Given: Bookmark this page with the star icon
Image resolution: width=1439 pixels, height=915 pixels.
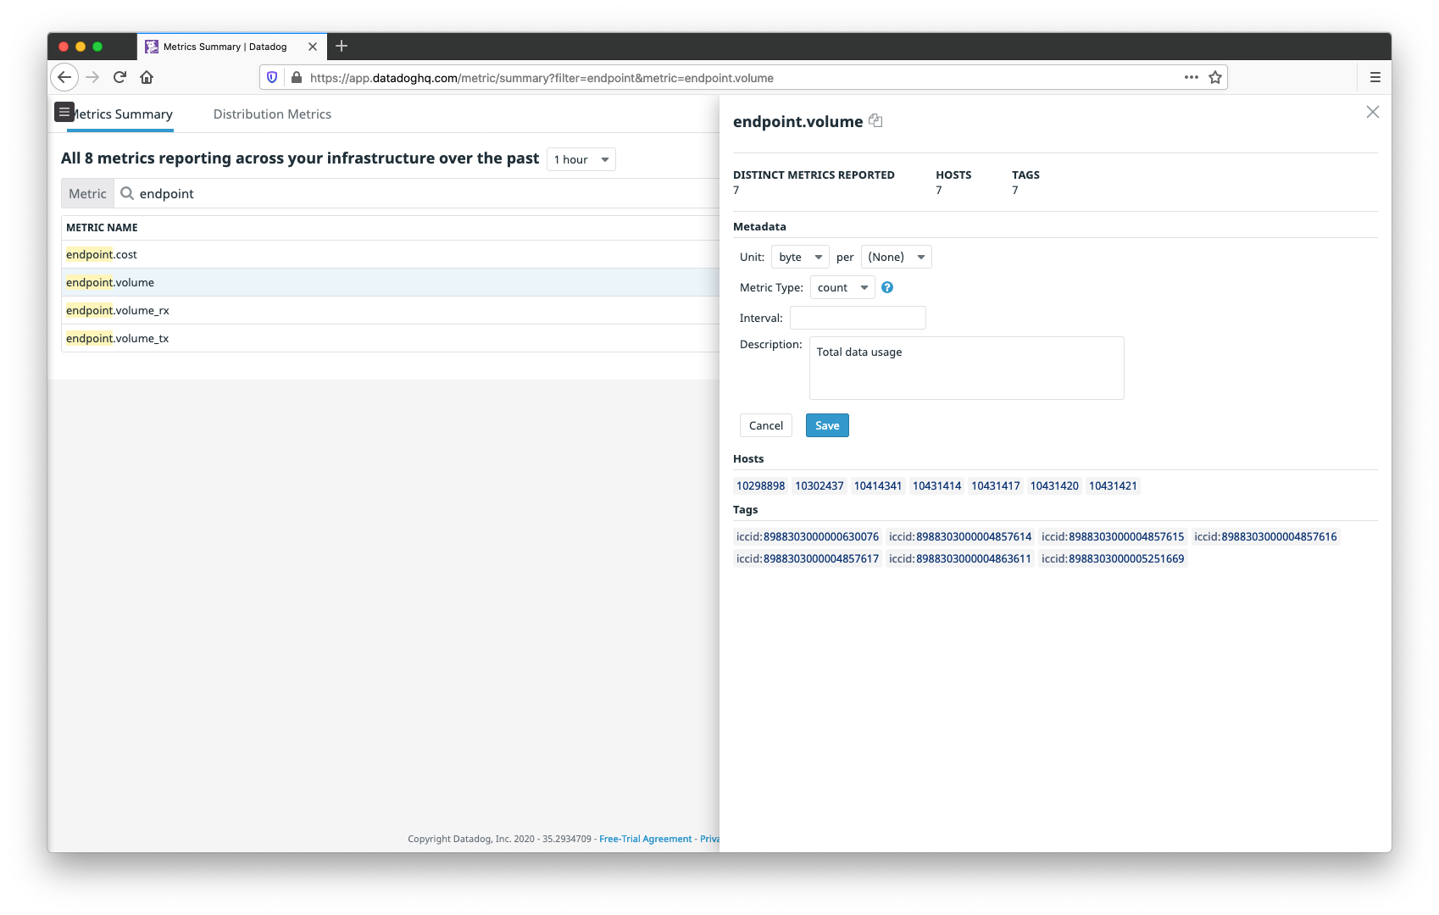Looking at the screenshot, I should click(x=1214, y=77).
